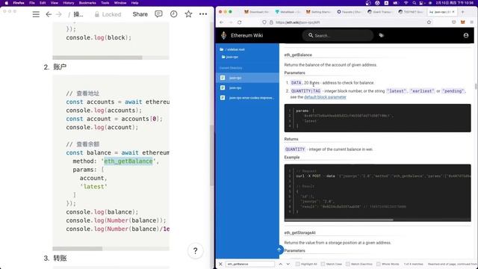The image size is (478, 269).
Task: Favorite the Notion page with star
Action: (x=188, y=14)
